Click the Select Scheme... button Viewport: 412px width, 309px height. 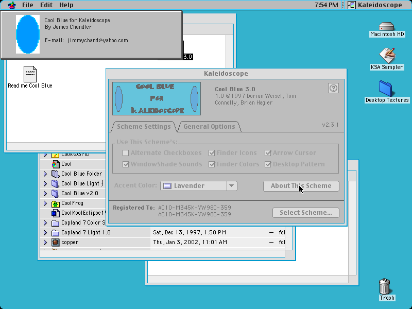[x=306, y=213]
